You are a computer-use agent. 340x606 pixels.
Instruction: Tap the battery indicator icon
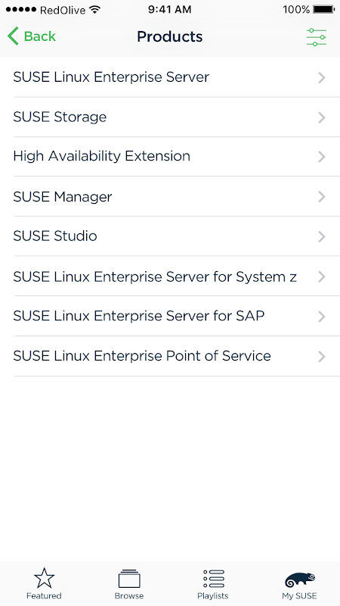(x=324, y=9)
